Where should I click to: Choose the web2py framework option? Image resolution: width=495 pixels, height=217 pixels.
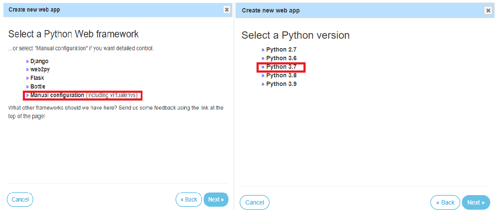(x=40, y=70)
